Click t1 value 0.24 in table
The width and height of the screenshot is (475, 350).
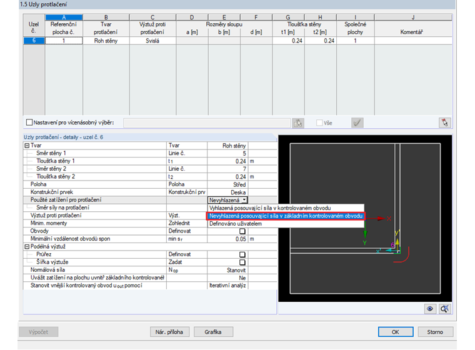click(x=288, y=41)
